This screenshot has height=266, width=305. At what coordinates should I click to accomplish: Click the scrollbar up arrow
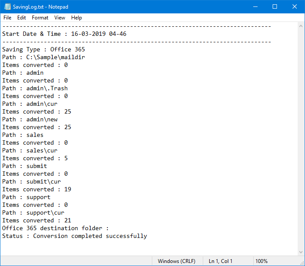point(301,26)
